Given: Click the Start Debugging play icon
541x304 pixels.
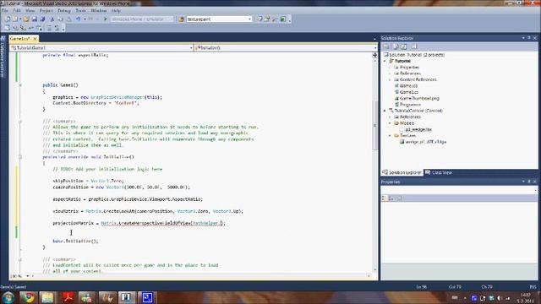Looking at the screenshot, I should [x=106, y=19].
